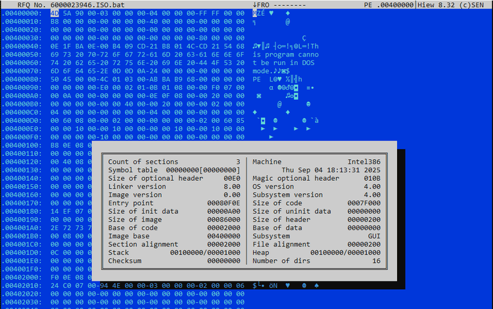Screen dimensions: 493x309
Task: Click the Count of sections field
Action: [x=143, y=162]
